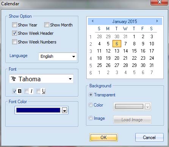Click the gray background color swatch

coord(129,107)
